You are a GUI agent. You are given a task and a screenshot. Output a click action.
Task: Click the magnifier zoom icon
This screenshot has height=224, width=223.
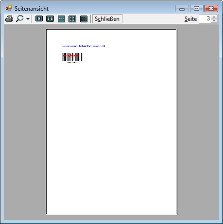(x=20, y=18)
